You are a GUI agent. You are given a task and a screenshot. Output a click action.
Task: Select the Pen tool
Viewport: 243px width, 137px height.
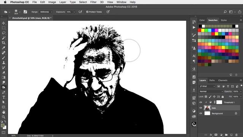3,92
